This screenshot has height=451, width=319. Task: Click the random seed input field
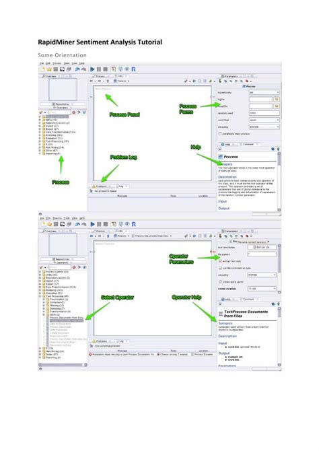tap(264, 113)
